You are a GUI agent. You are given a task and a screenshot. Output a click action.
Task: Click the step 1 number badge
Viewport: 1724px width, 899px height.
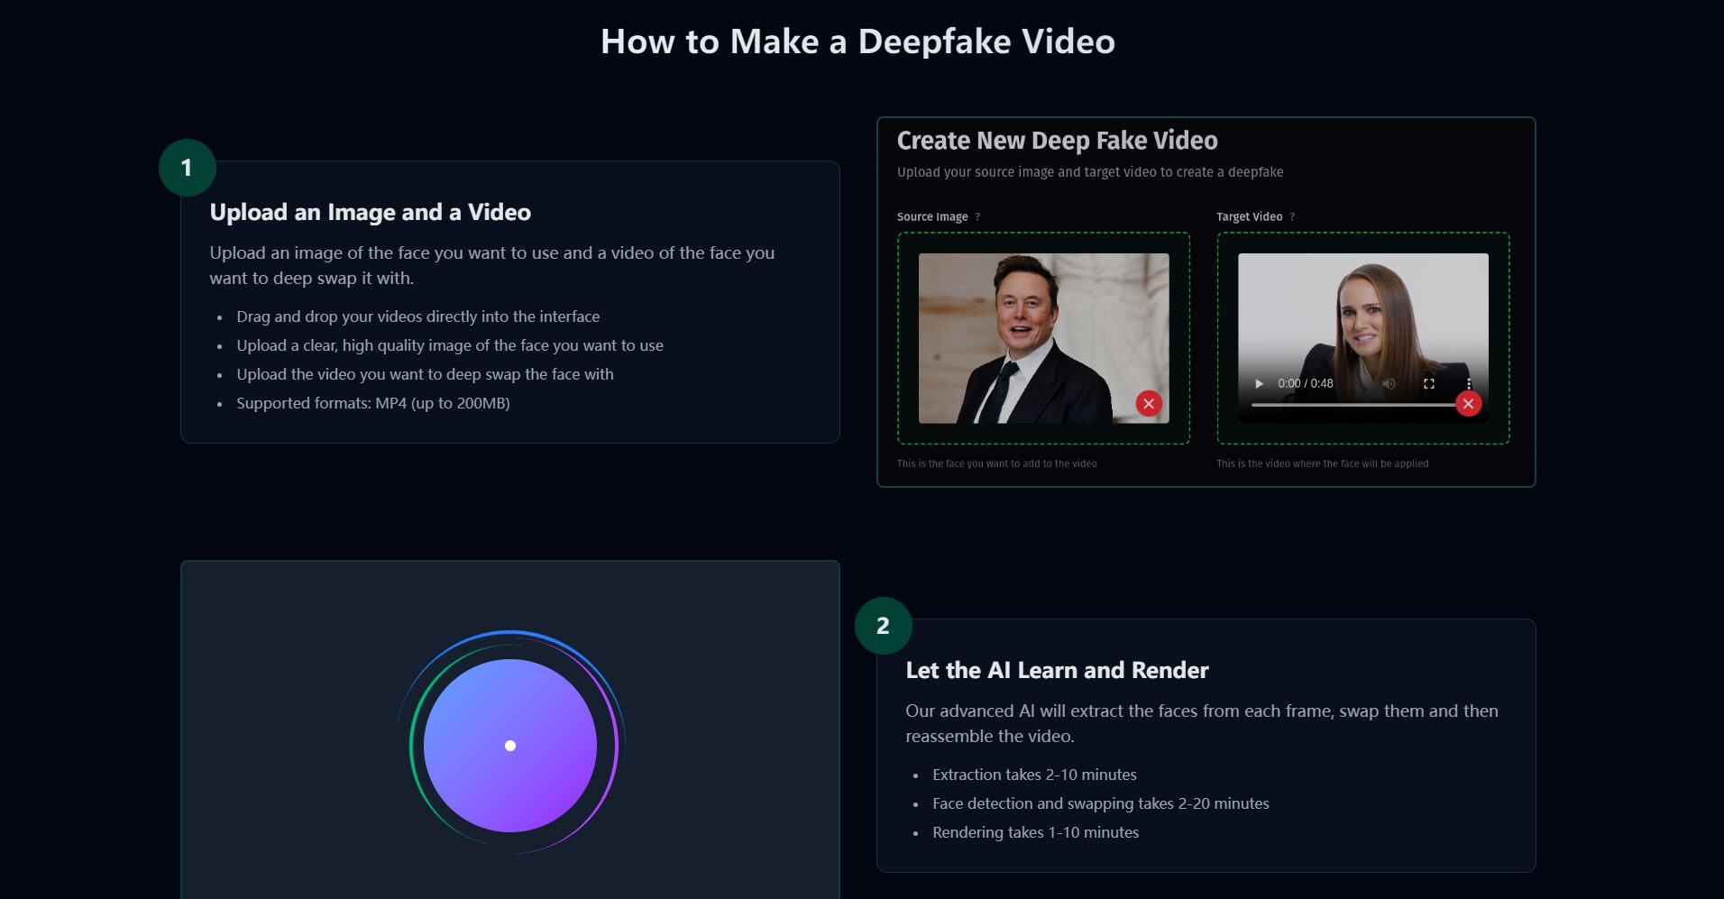coord(187,168)
